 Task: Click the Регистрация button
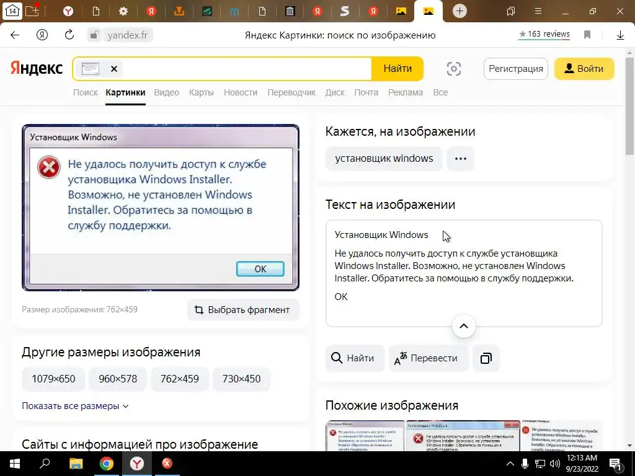pos(516,69)
